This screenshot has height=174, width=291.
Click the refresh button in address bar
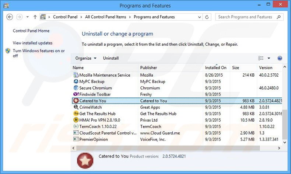207,17
